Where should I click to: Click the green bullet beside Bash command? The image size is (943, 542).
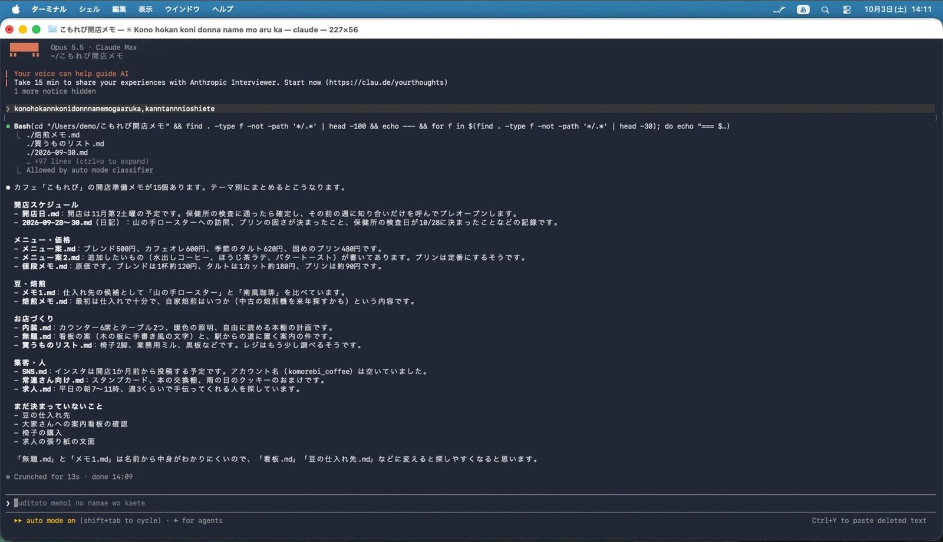(8, 126)
